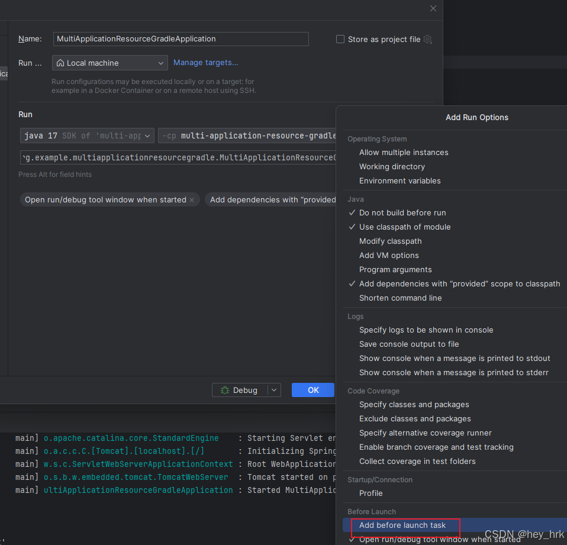Click the main class input field
Screen dimensions: 567x545
click(178, 157)
